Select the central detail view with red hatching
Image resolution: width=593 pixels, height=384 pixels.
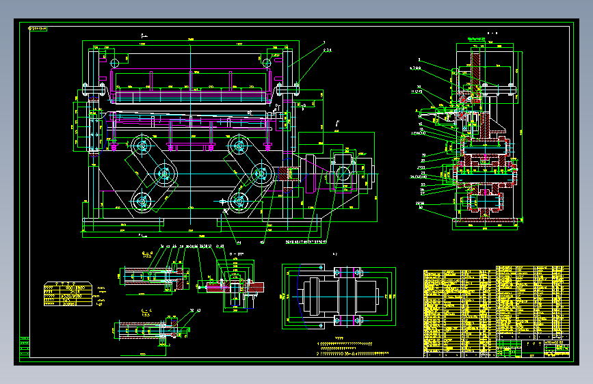231,286
